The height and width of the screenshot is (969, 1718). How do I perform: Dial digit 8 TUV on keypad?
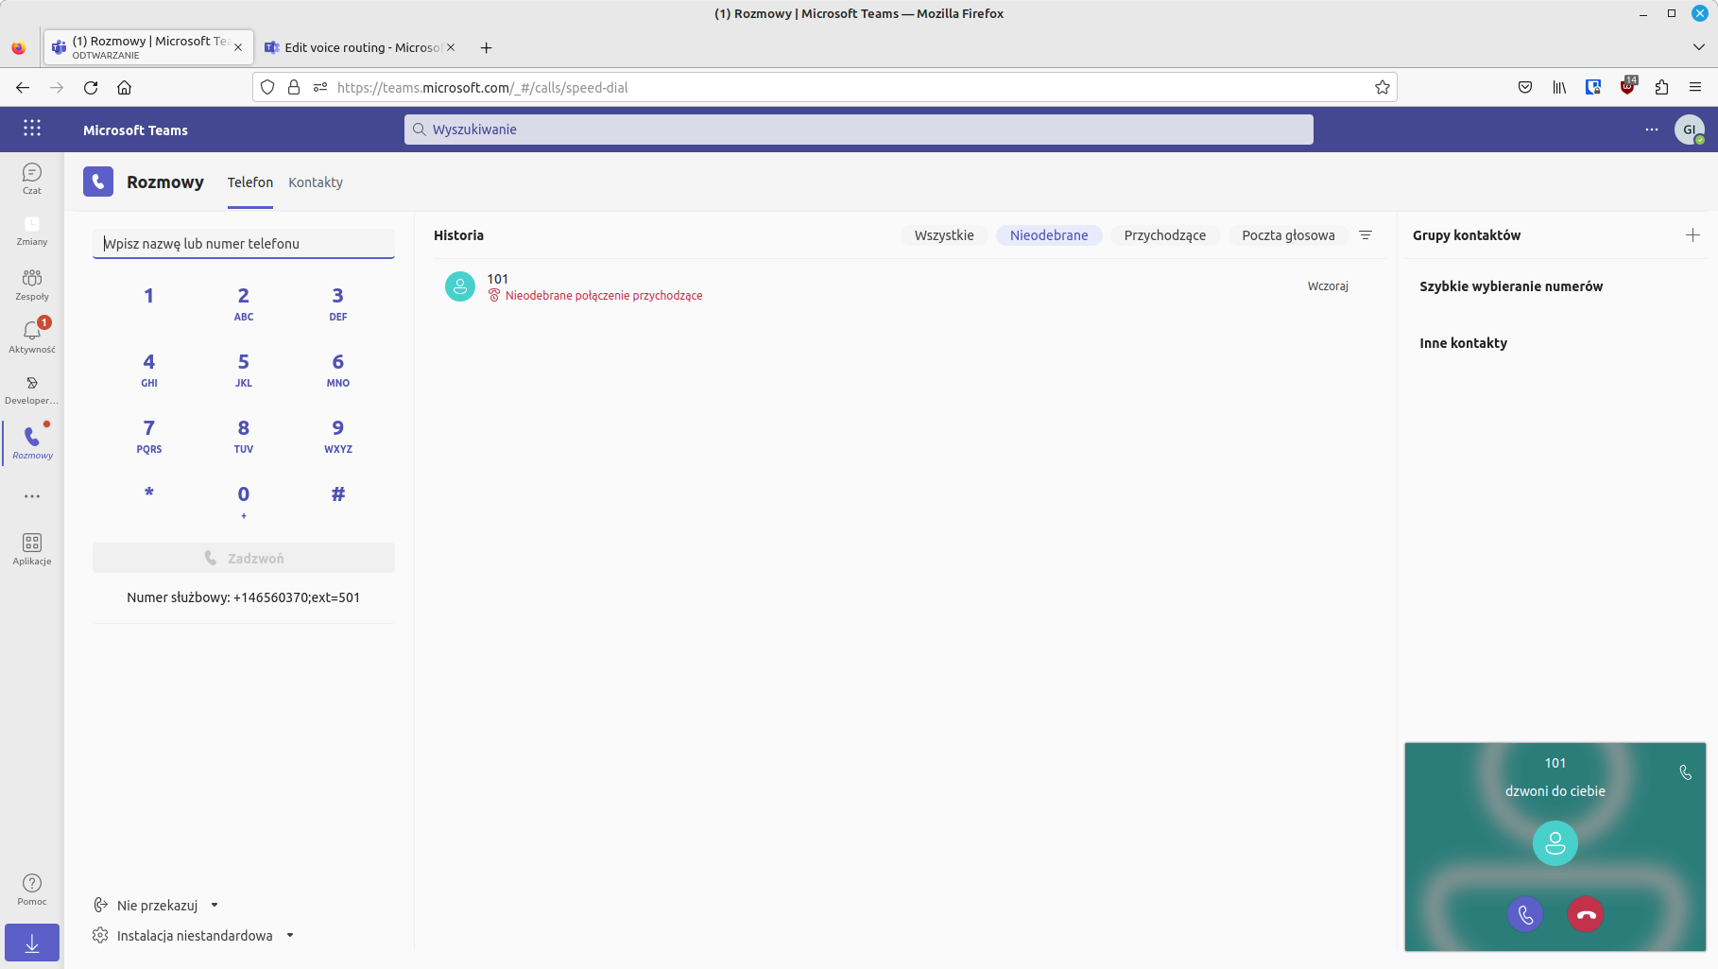point(244,435)
